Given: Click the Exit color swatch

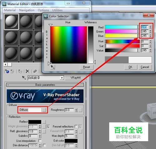Looking at the screenshot, I should (71, 141).
